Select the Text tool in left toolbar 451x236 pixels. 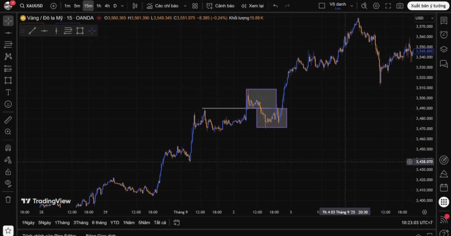point(8,92)
